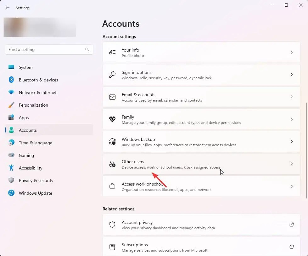
Task: Click the Bluetooth & devices icon
Action: pos(11,80)
